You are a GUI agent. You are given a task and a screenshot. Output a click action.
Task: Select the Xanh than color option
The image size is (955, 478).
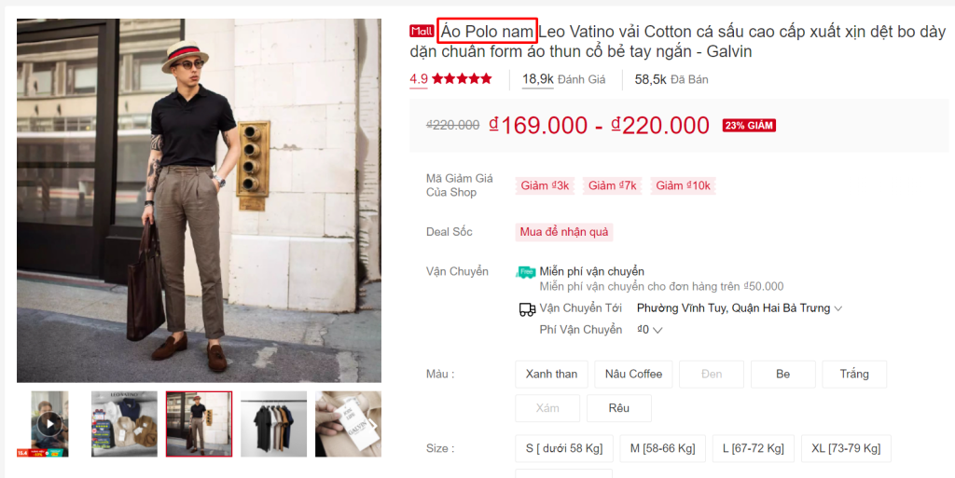[x=551, y=375]
